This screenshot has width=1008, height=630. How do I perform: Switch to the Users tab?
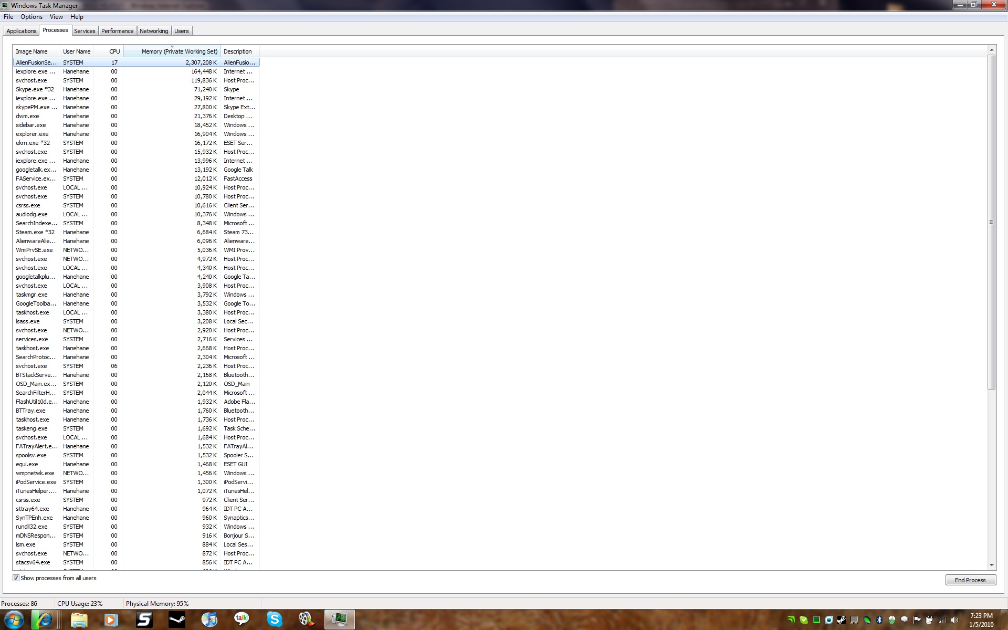182,31
